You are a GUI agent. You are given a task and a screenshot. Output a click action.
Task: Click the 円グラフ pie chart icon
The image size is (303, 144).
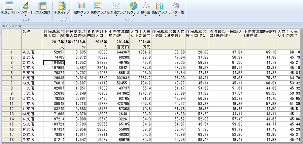134,6
